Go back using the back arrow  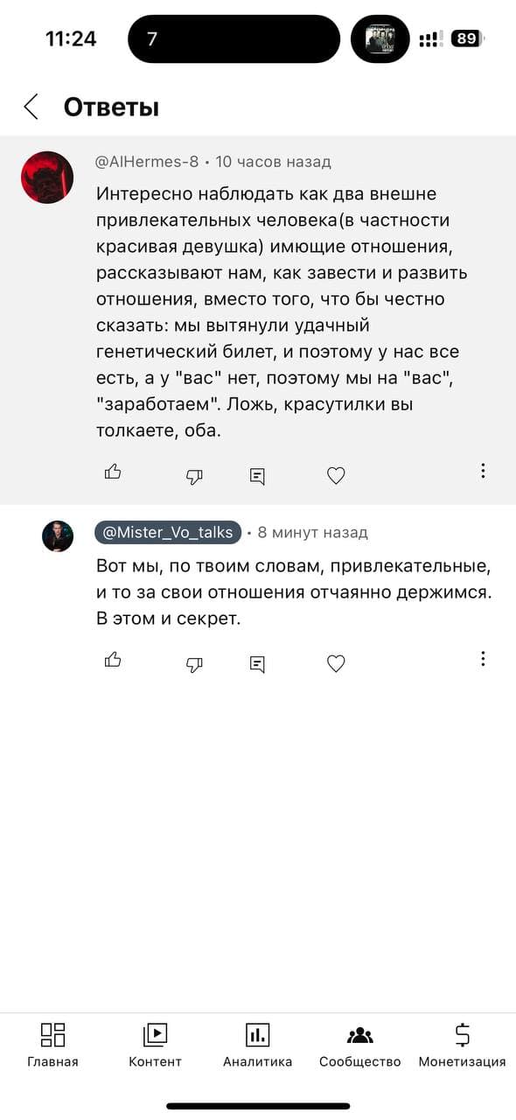pos(31,105)
